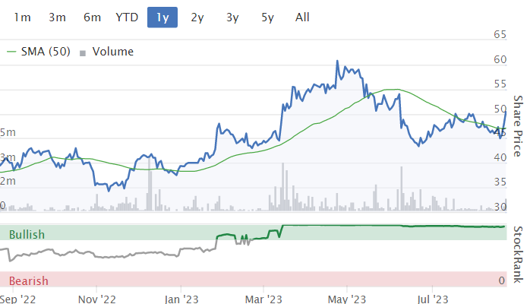Click the share price peak near 60
Viewport: 530px width, 304px height.
pyautogui.click(x=338, y=61)
